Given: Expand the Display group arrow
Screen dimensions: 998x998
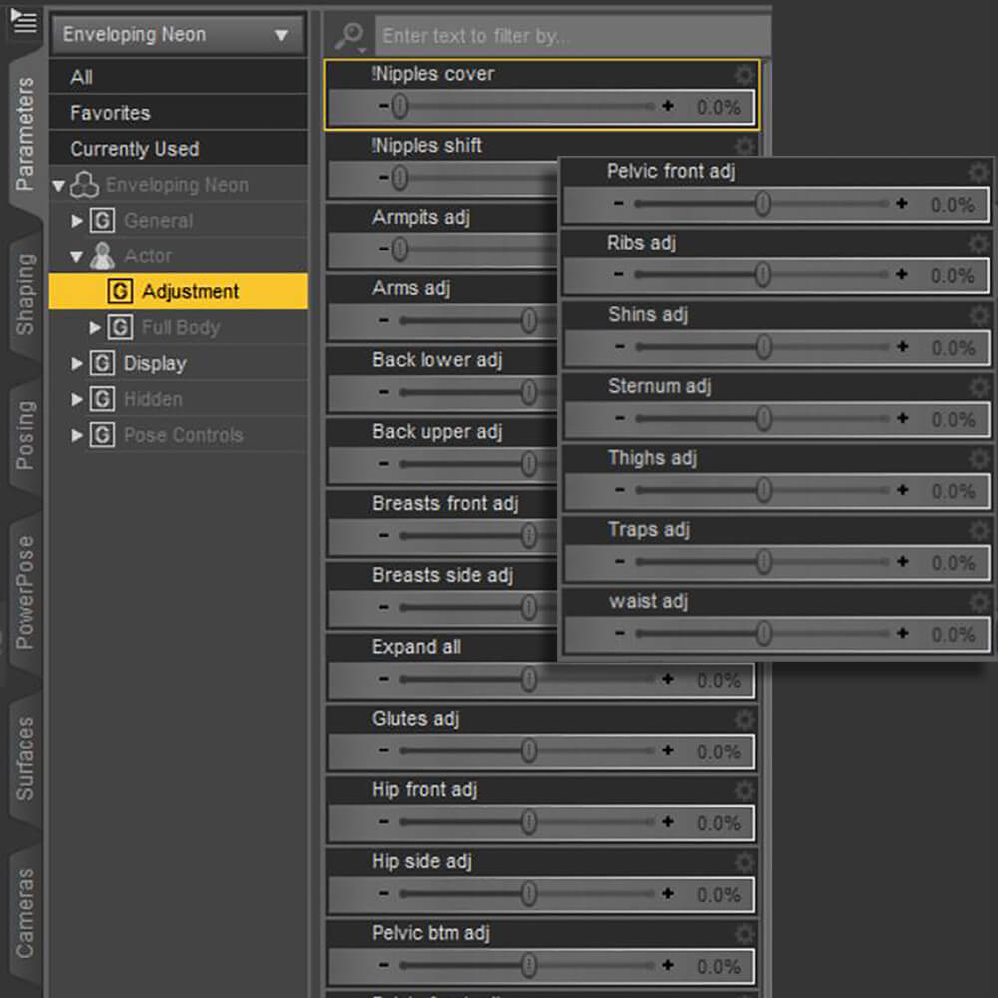Looking at the screenshot, I should pos(78,364).
